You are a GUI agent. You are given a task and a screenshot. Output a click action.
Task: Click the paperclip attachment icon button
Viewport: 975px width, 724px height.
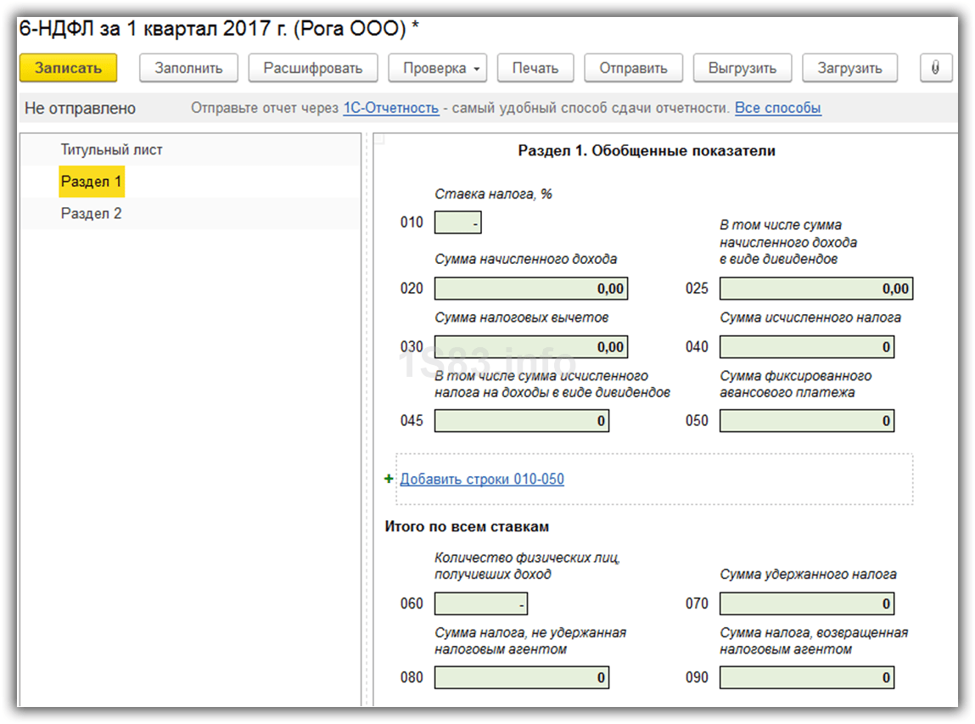[936, 68]
